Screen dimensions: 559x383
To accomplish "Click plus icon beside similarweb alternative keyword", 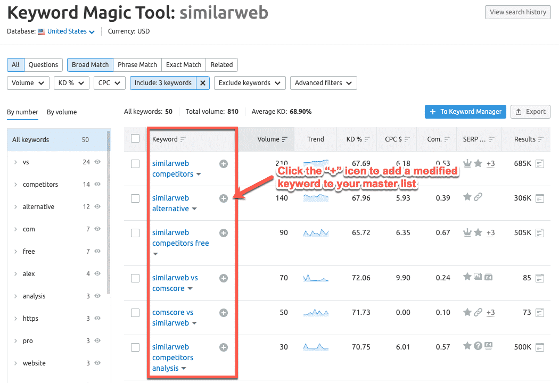I will coord(224,198).
